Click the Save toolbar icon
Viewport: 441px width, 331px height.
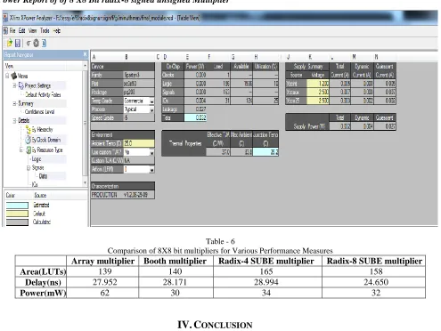[18, 44]
